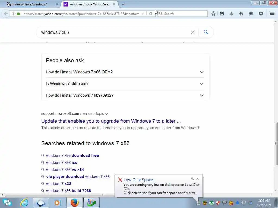The width and height of the screenshot is (278, 208).
Task: Open the address bar history dropdown
Action: tap(143, 14)
